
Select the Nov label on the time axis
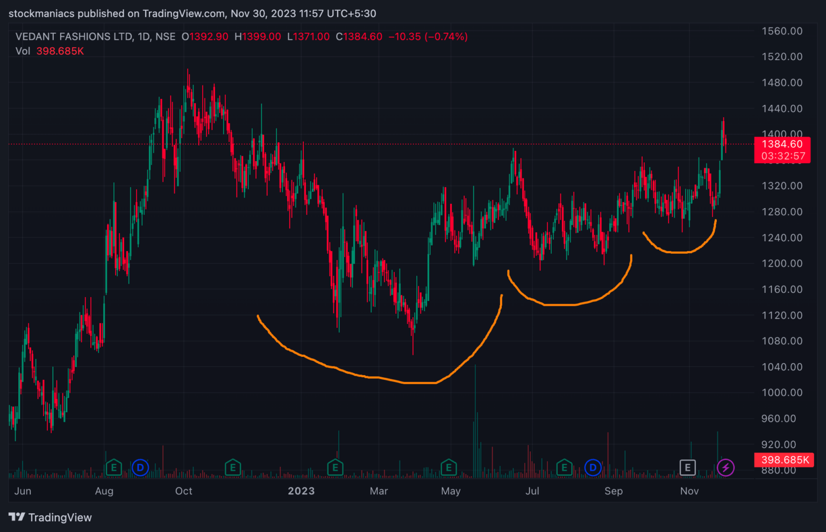pyautogui.click(x=689, y=491)
